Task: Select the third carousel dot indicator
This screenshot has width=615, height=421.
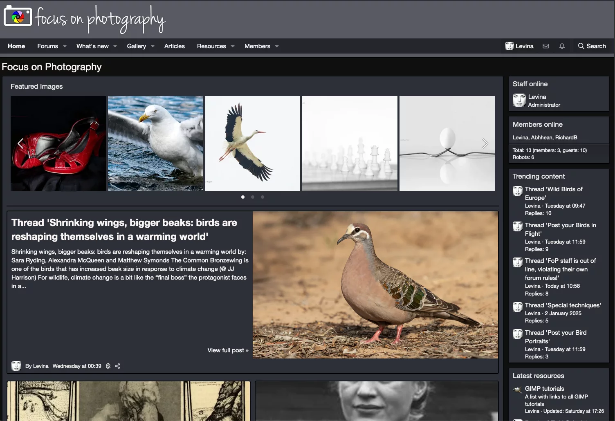Action: (263, 197)
